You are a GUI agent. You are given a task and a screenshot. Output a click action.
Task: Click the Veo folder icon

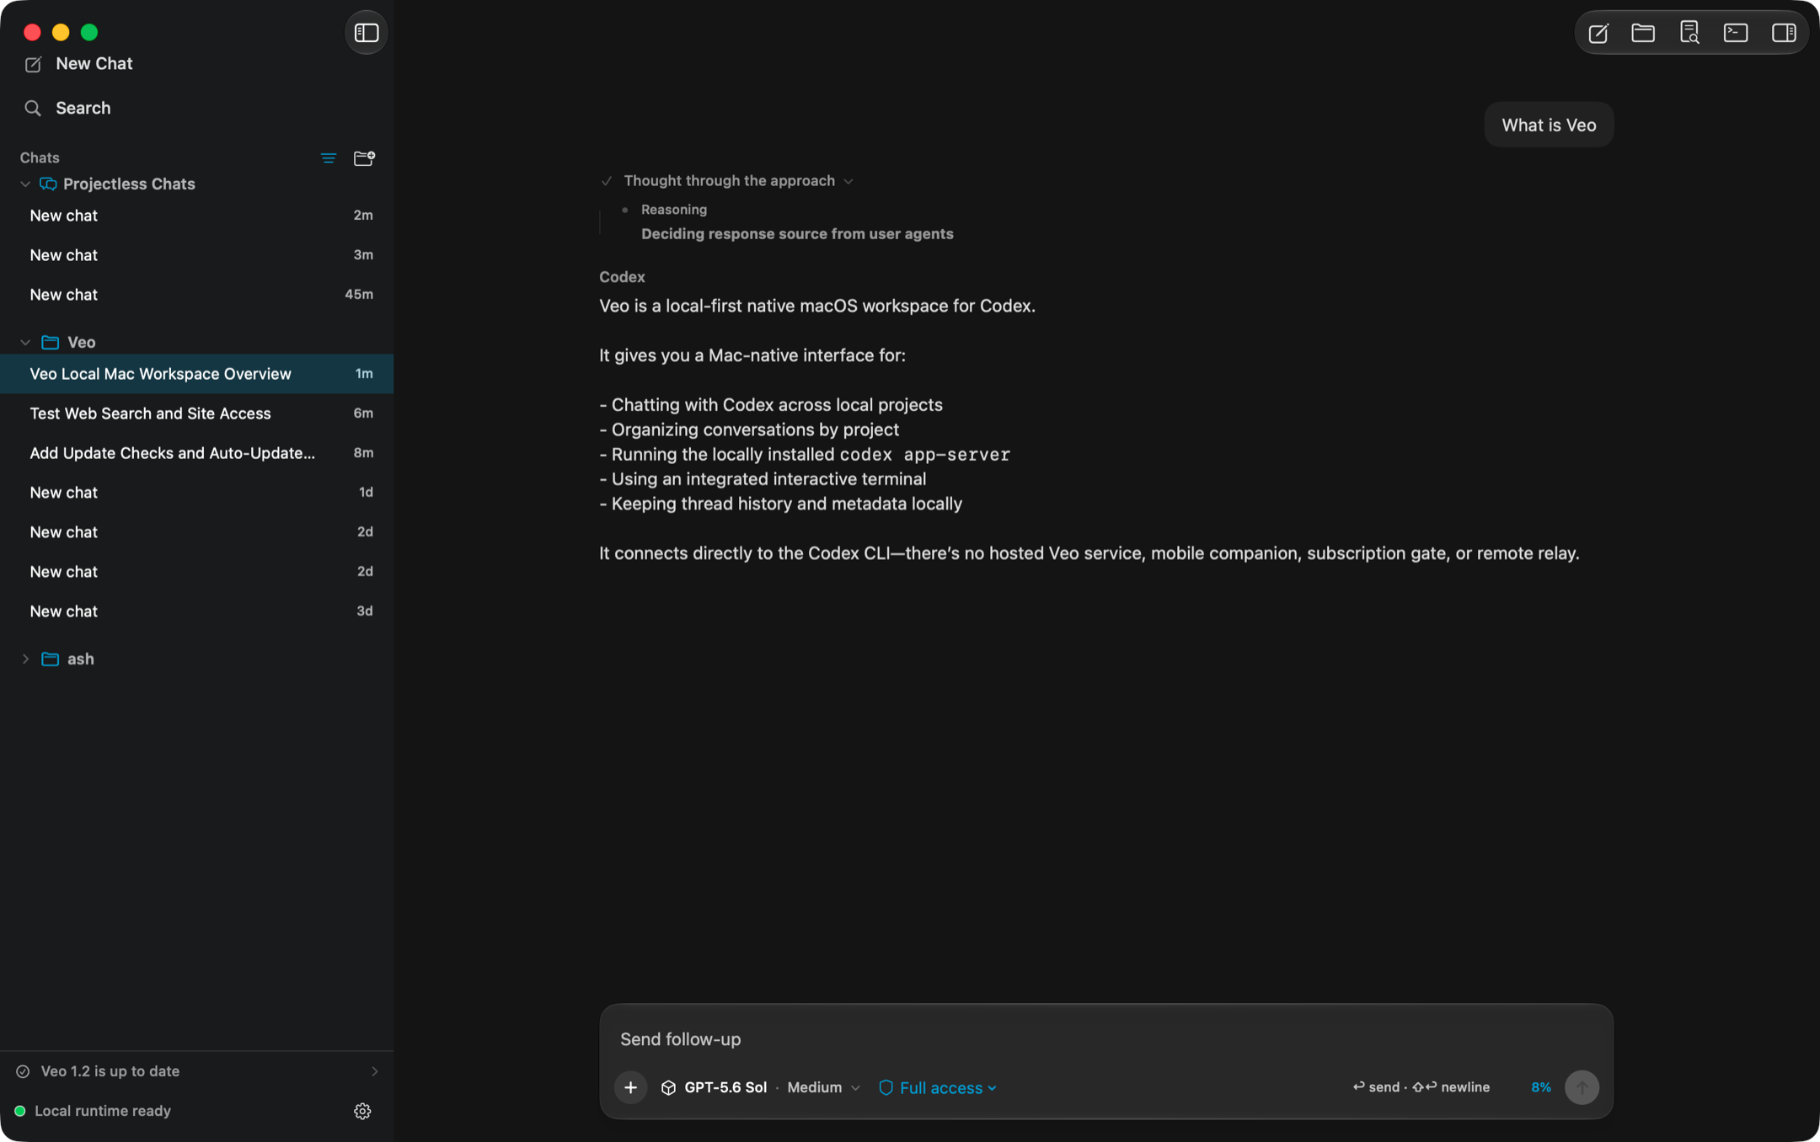tap(51, 342)
